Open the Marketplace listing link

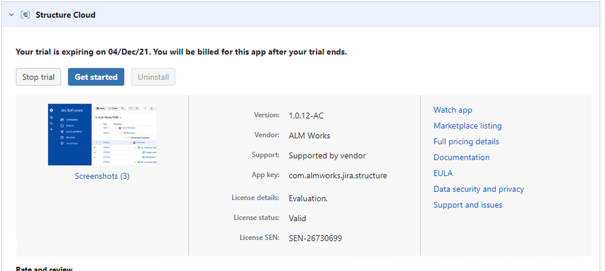tap(467, 126)
